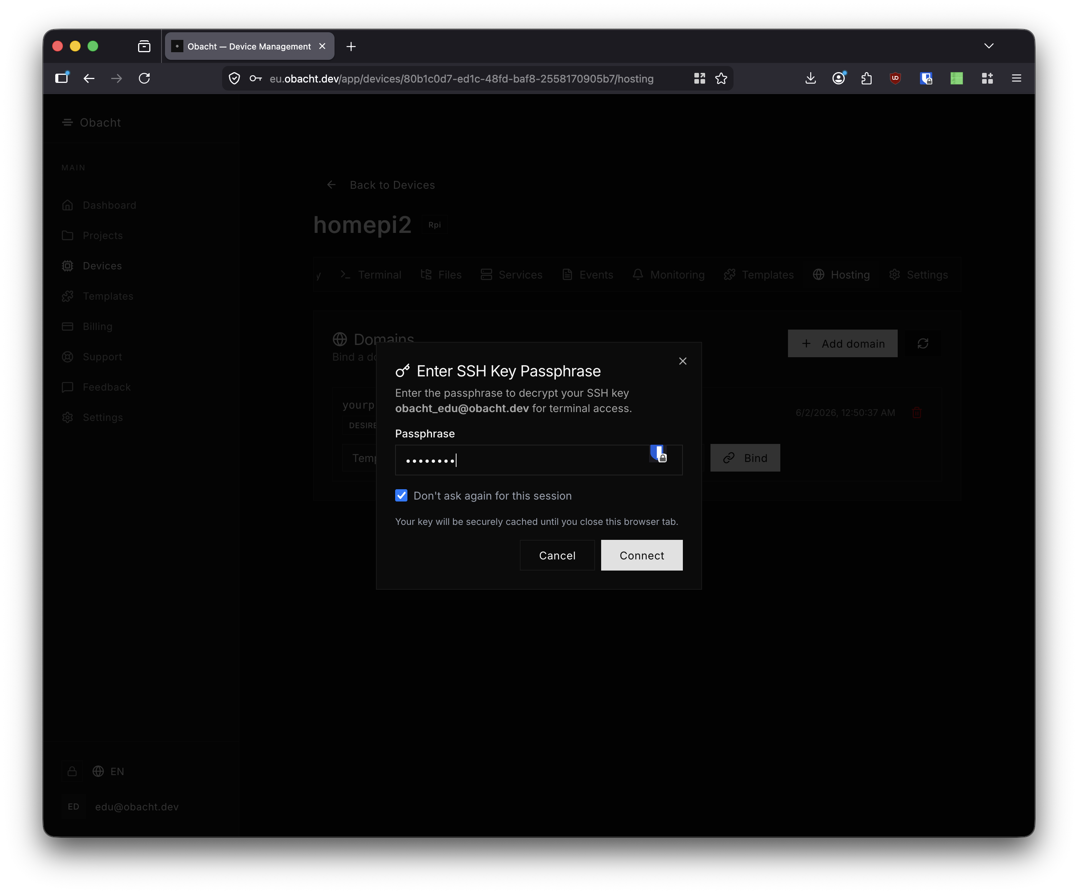Close the Obacht Device Management tab

[x=322, y=46]
